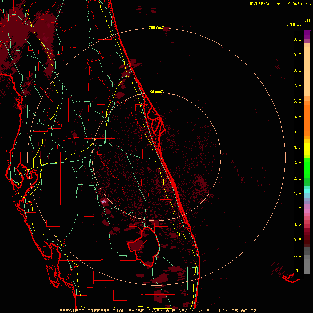Select the 3.4 legend value
This screenshot has width=313, height=313.
[297, 163]
